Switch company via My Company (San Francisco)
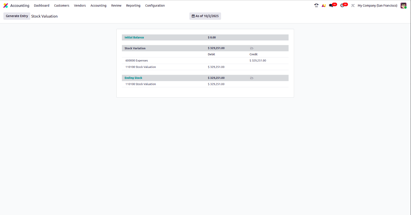411x215 pixels. pos(377,6)
